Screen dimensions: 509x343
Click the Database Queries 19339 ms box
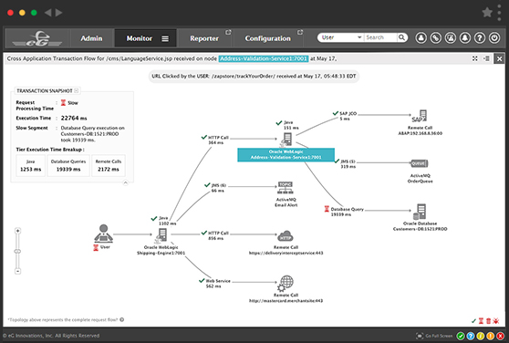[x=68, y=165]
